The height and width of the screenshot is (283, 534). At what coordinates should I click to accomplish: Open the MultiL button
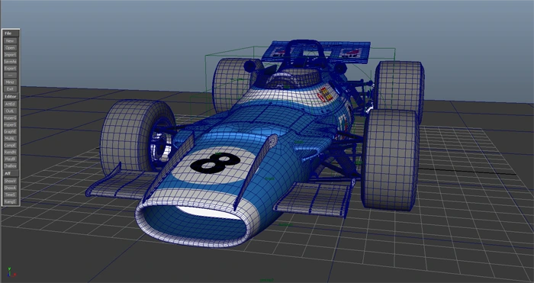pyautogui.click(x=10, y=138)
